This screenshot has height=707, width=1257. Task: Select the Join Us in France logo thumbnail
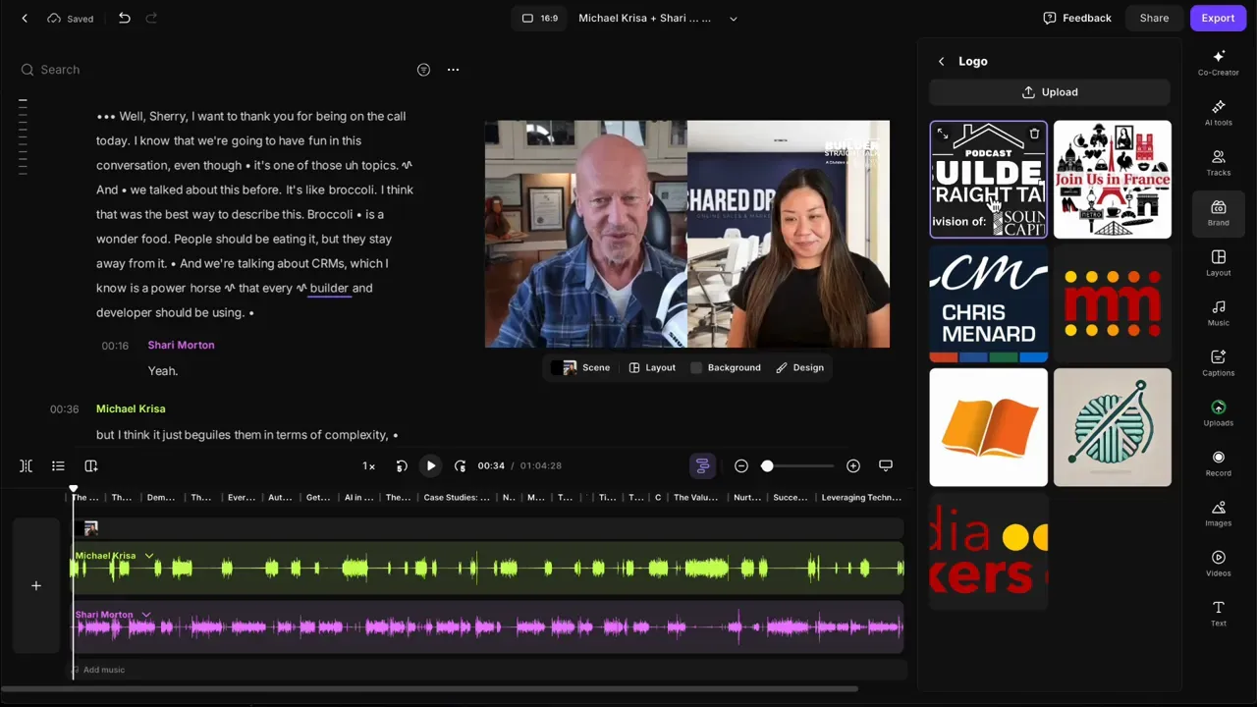tap(1112, 180)
